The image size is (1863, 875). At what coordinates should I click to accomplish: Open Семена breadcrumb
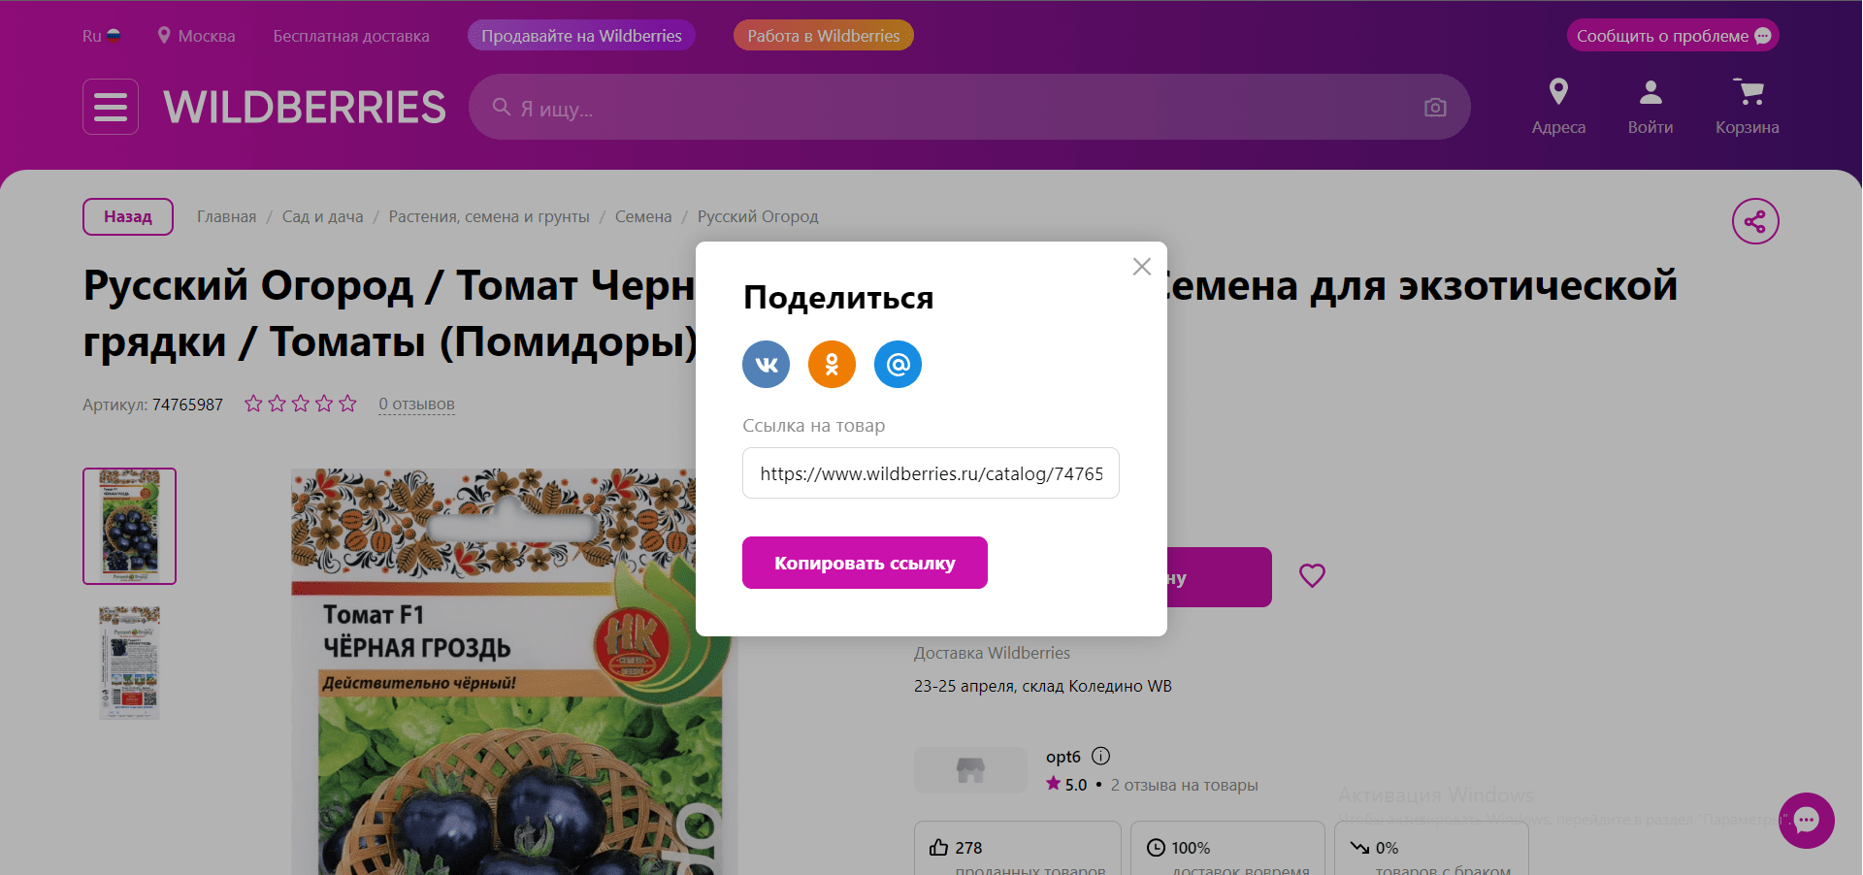[x=643, y=216]
